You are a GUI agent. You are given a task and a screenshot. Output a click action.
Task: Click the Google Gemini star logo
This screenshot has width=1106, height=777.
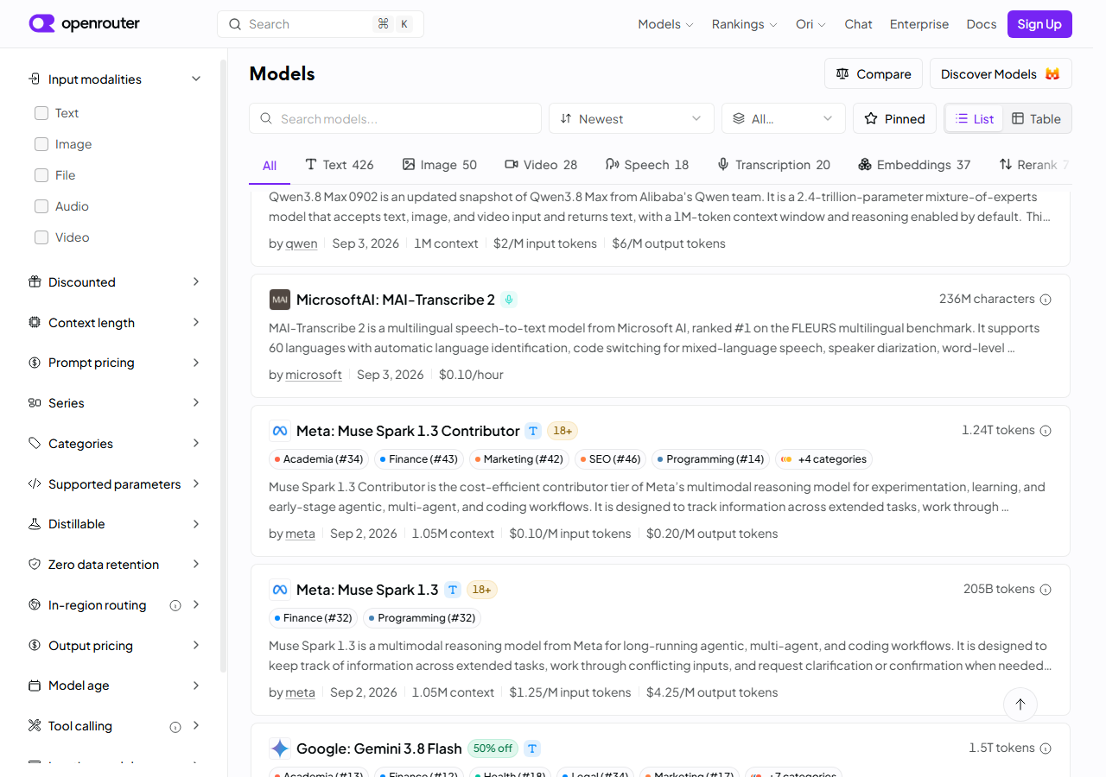pos(280,749)
